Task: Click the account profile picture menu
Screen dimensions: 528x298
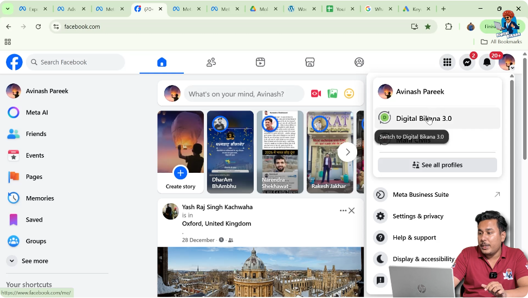Action: pos(507,62)
